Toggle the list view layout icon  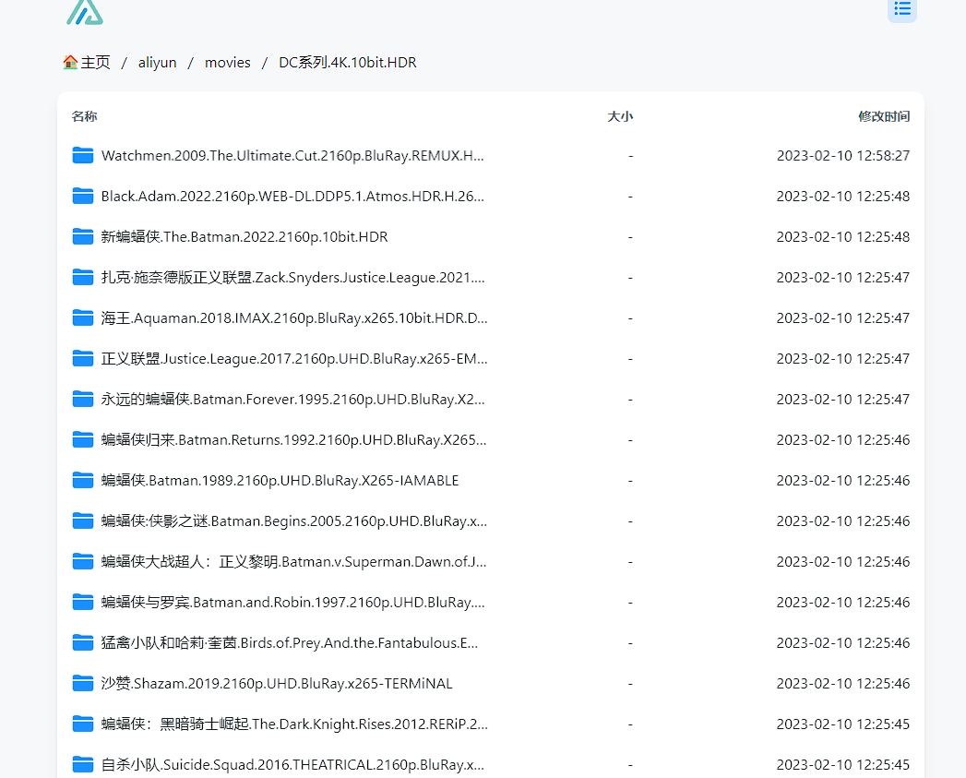pos(902,9)
